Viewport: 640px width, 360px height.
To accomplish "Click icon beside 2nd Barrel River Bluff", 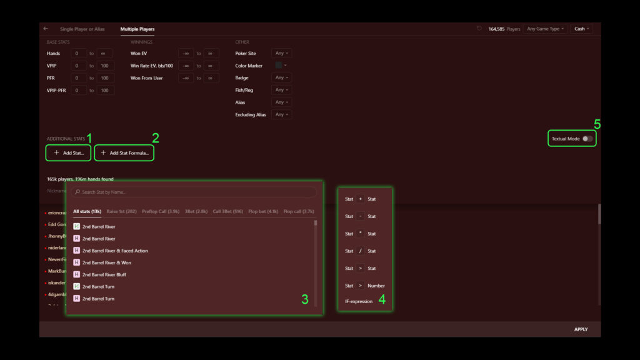I will click(x=76, y=274).
